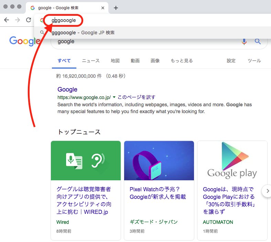The height and width of the screenshot is (242, 271).
Task: Open the Google Play logo news thumbnail
Action: tap(232, 160)
